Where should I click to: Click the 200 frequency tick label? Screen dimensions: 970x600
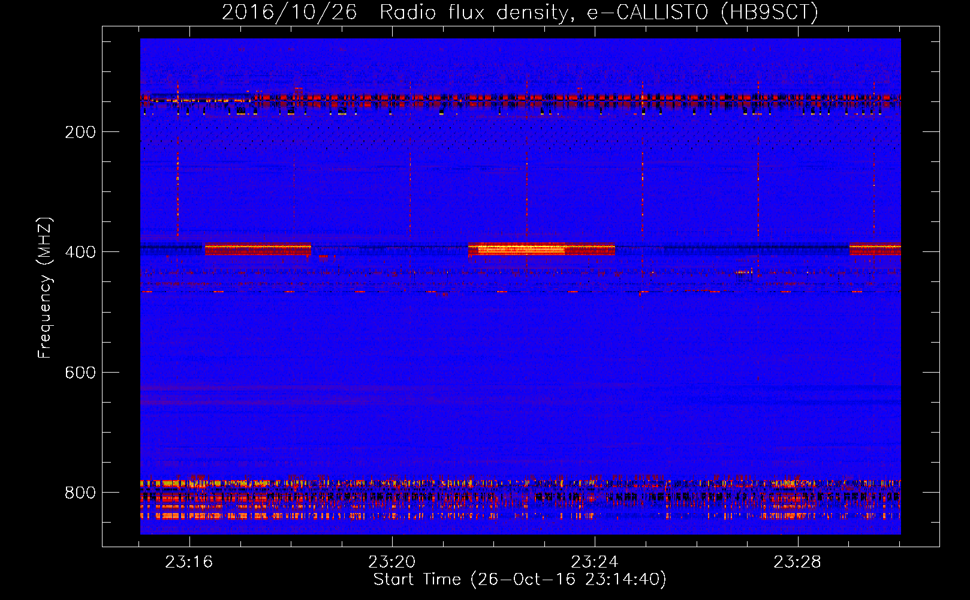tap(80, 132)
